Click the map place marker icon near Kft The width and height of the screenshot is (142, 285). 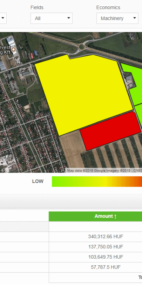13,49
